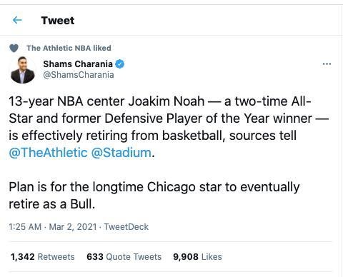The height and width of the screenshot is (277, 343).
Task: View the 633 Quote Tweets list
Action: point(124,257)
